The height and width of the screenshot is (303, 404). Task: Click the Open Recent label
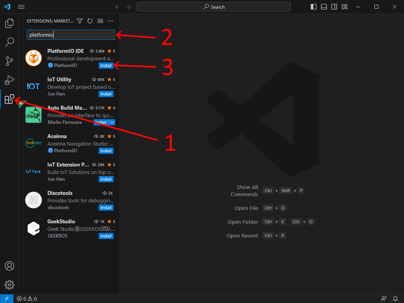coord(242,236)
